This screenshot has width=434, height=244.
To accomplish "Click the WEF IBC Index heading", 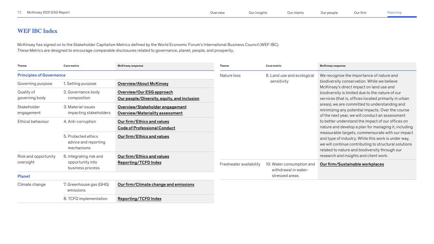I will (x=37, y=31).
